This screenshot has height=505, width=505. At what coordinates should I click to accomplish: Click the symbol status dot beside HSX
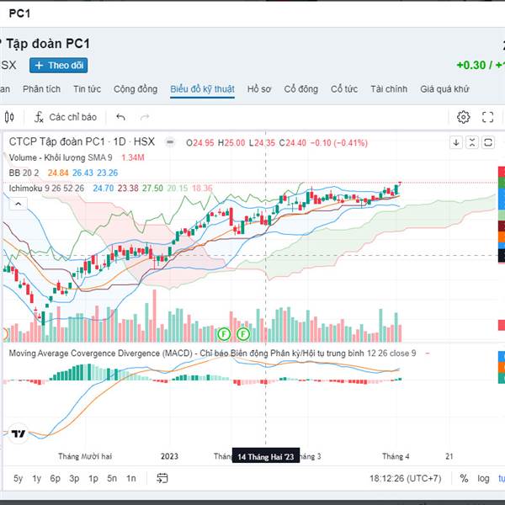click(170, 141)
